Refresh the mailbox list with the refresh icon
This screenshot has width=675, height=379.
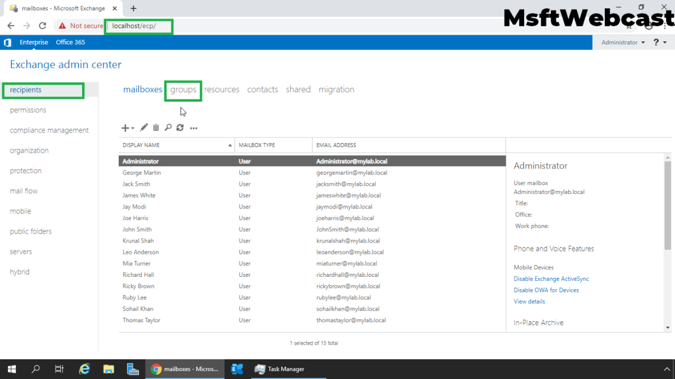[x=180, y=127]
